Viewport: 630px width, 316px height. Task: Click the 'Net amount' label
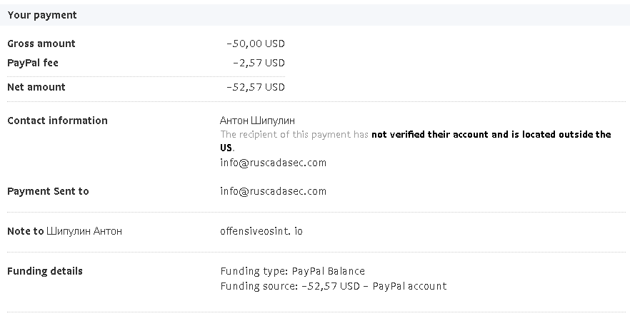tap(36, 87)
